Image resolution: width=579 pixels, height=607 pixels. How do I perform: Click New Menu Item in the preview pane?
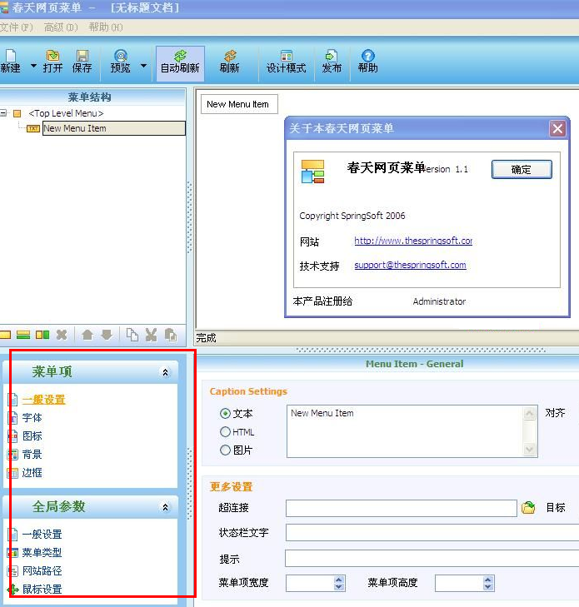click(x=239, y=104)
